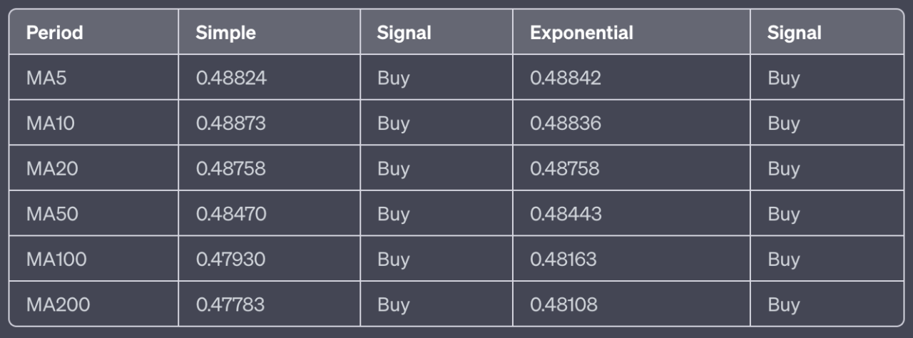Image resolution: width=913 pixels, height=338 pixels.
Task: Click exponential value 0.48108
Action: tap(563, 304)
